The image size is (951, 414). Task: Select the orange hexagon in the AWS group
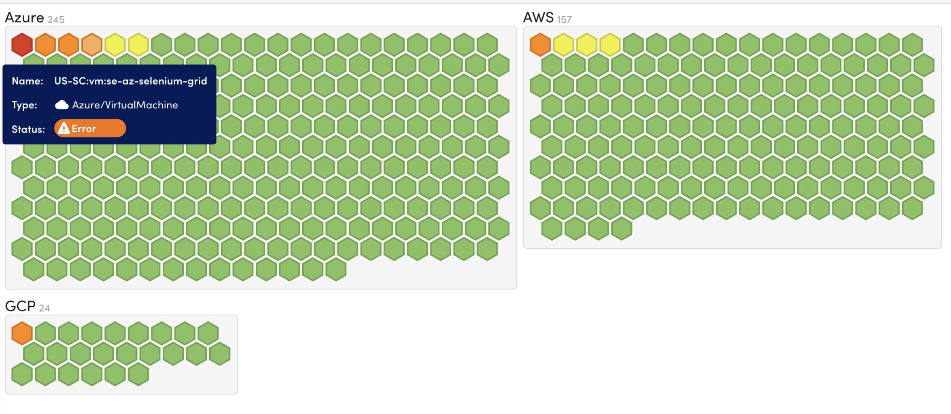pos(540,44)
